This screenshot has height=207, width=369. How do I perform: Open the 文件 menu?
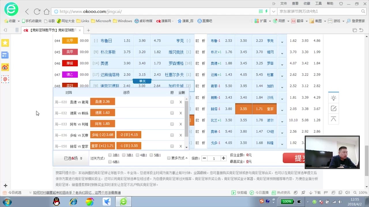coord(284,3)
